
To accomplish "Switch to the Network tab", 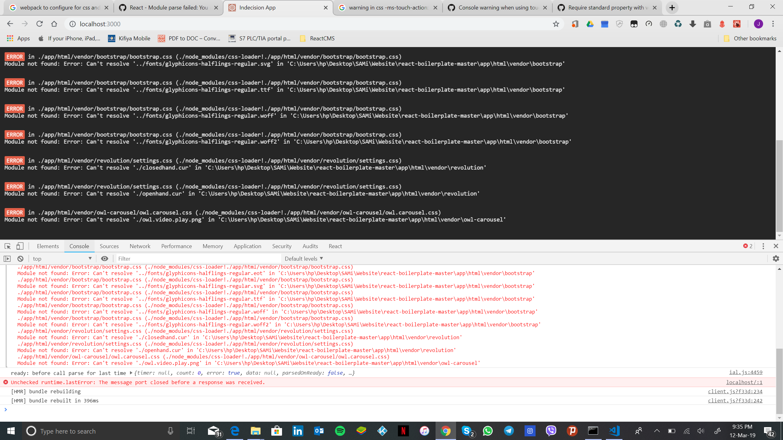I will coord(139,246).
